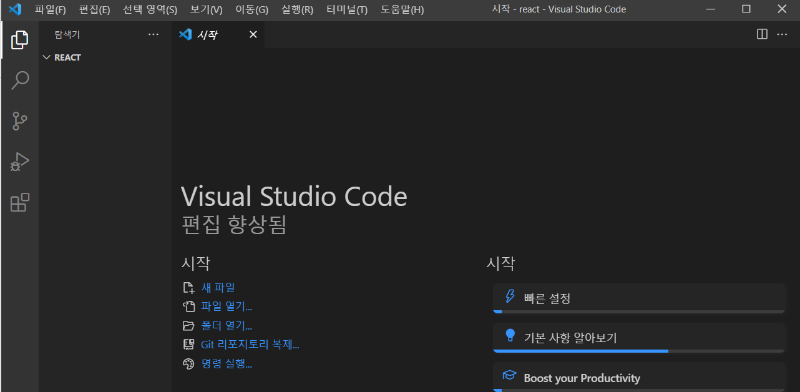Click the lightning icon on 빠른 설정
800x392 pixels.
click(x=510, y=296)
